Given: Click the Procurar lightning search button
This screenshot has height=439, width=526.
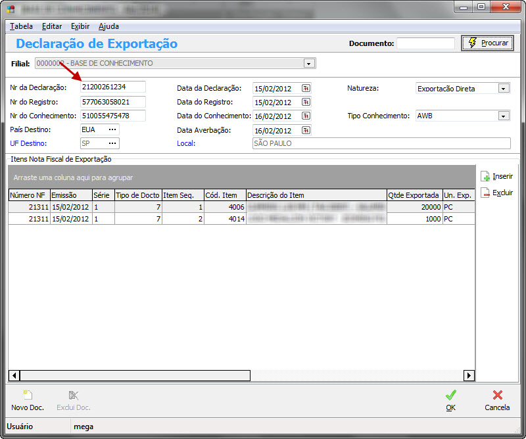Looking at the screenshot, I should pyautogui.click(x=487, y=43).
